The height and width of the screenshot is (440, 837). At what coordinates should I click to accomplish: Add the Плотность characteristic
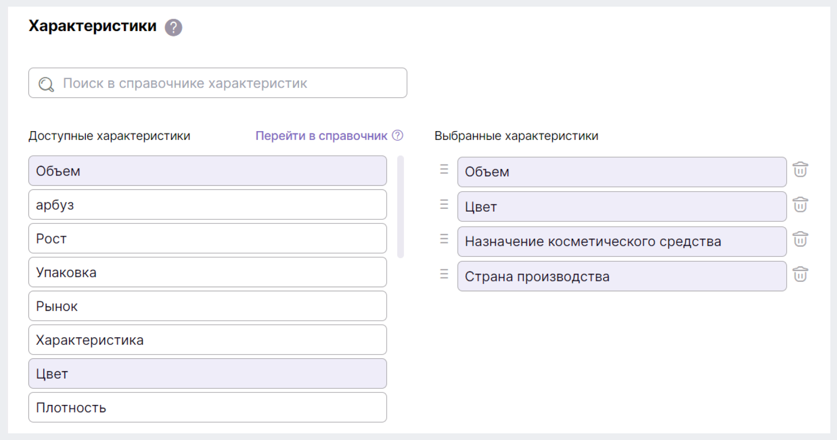click(207, 407)
